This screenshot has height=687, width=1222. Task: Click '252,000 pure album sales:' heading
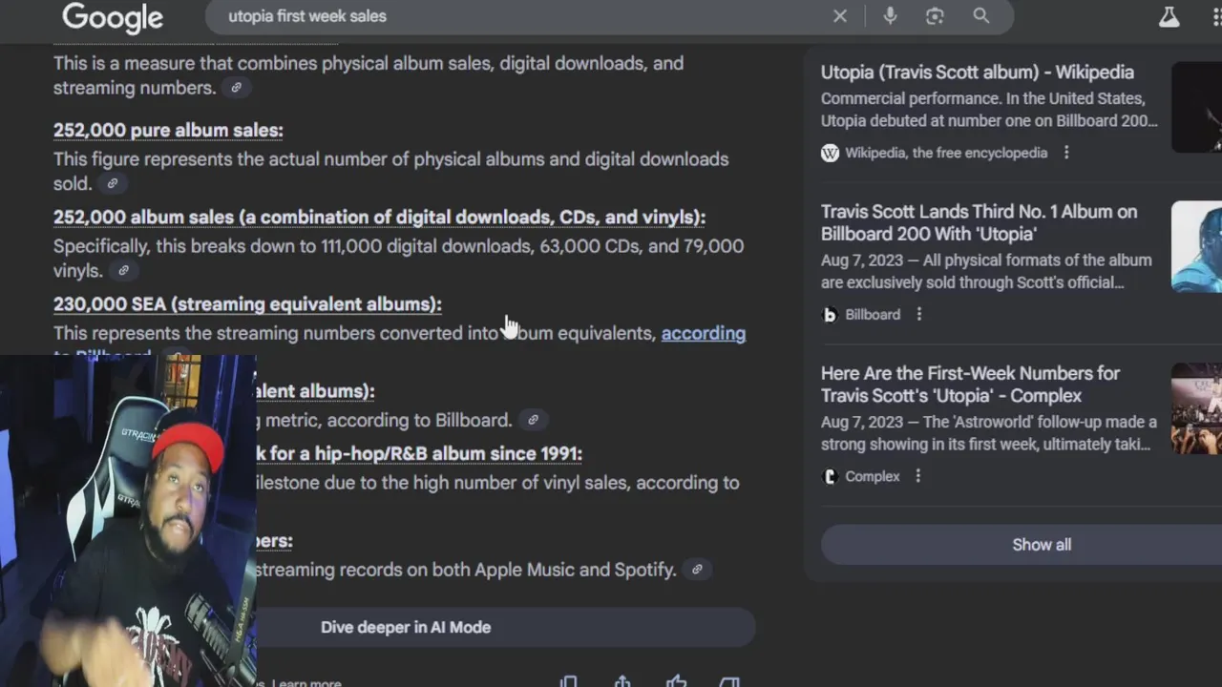[168, 130]
